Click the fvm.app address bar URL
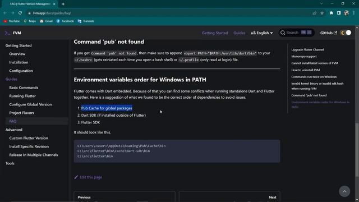359x202 pixels. [52, 13]
